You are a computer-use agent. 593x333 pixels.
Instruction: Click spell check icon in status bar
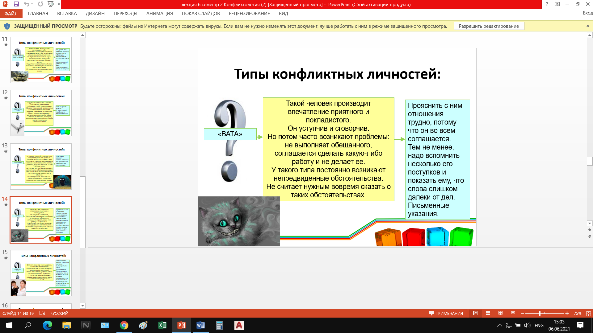(x=42, y=313)
